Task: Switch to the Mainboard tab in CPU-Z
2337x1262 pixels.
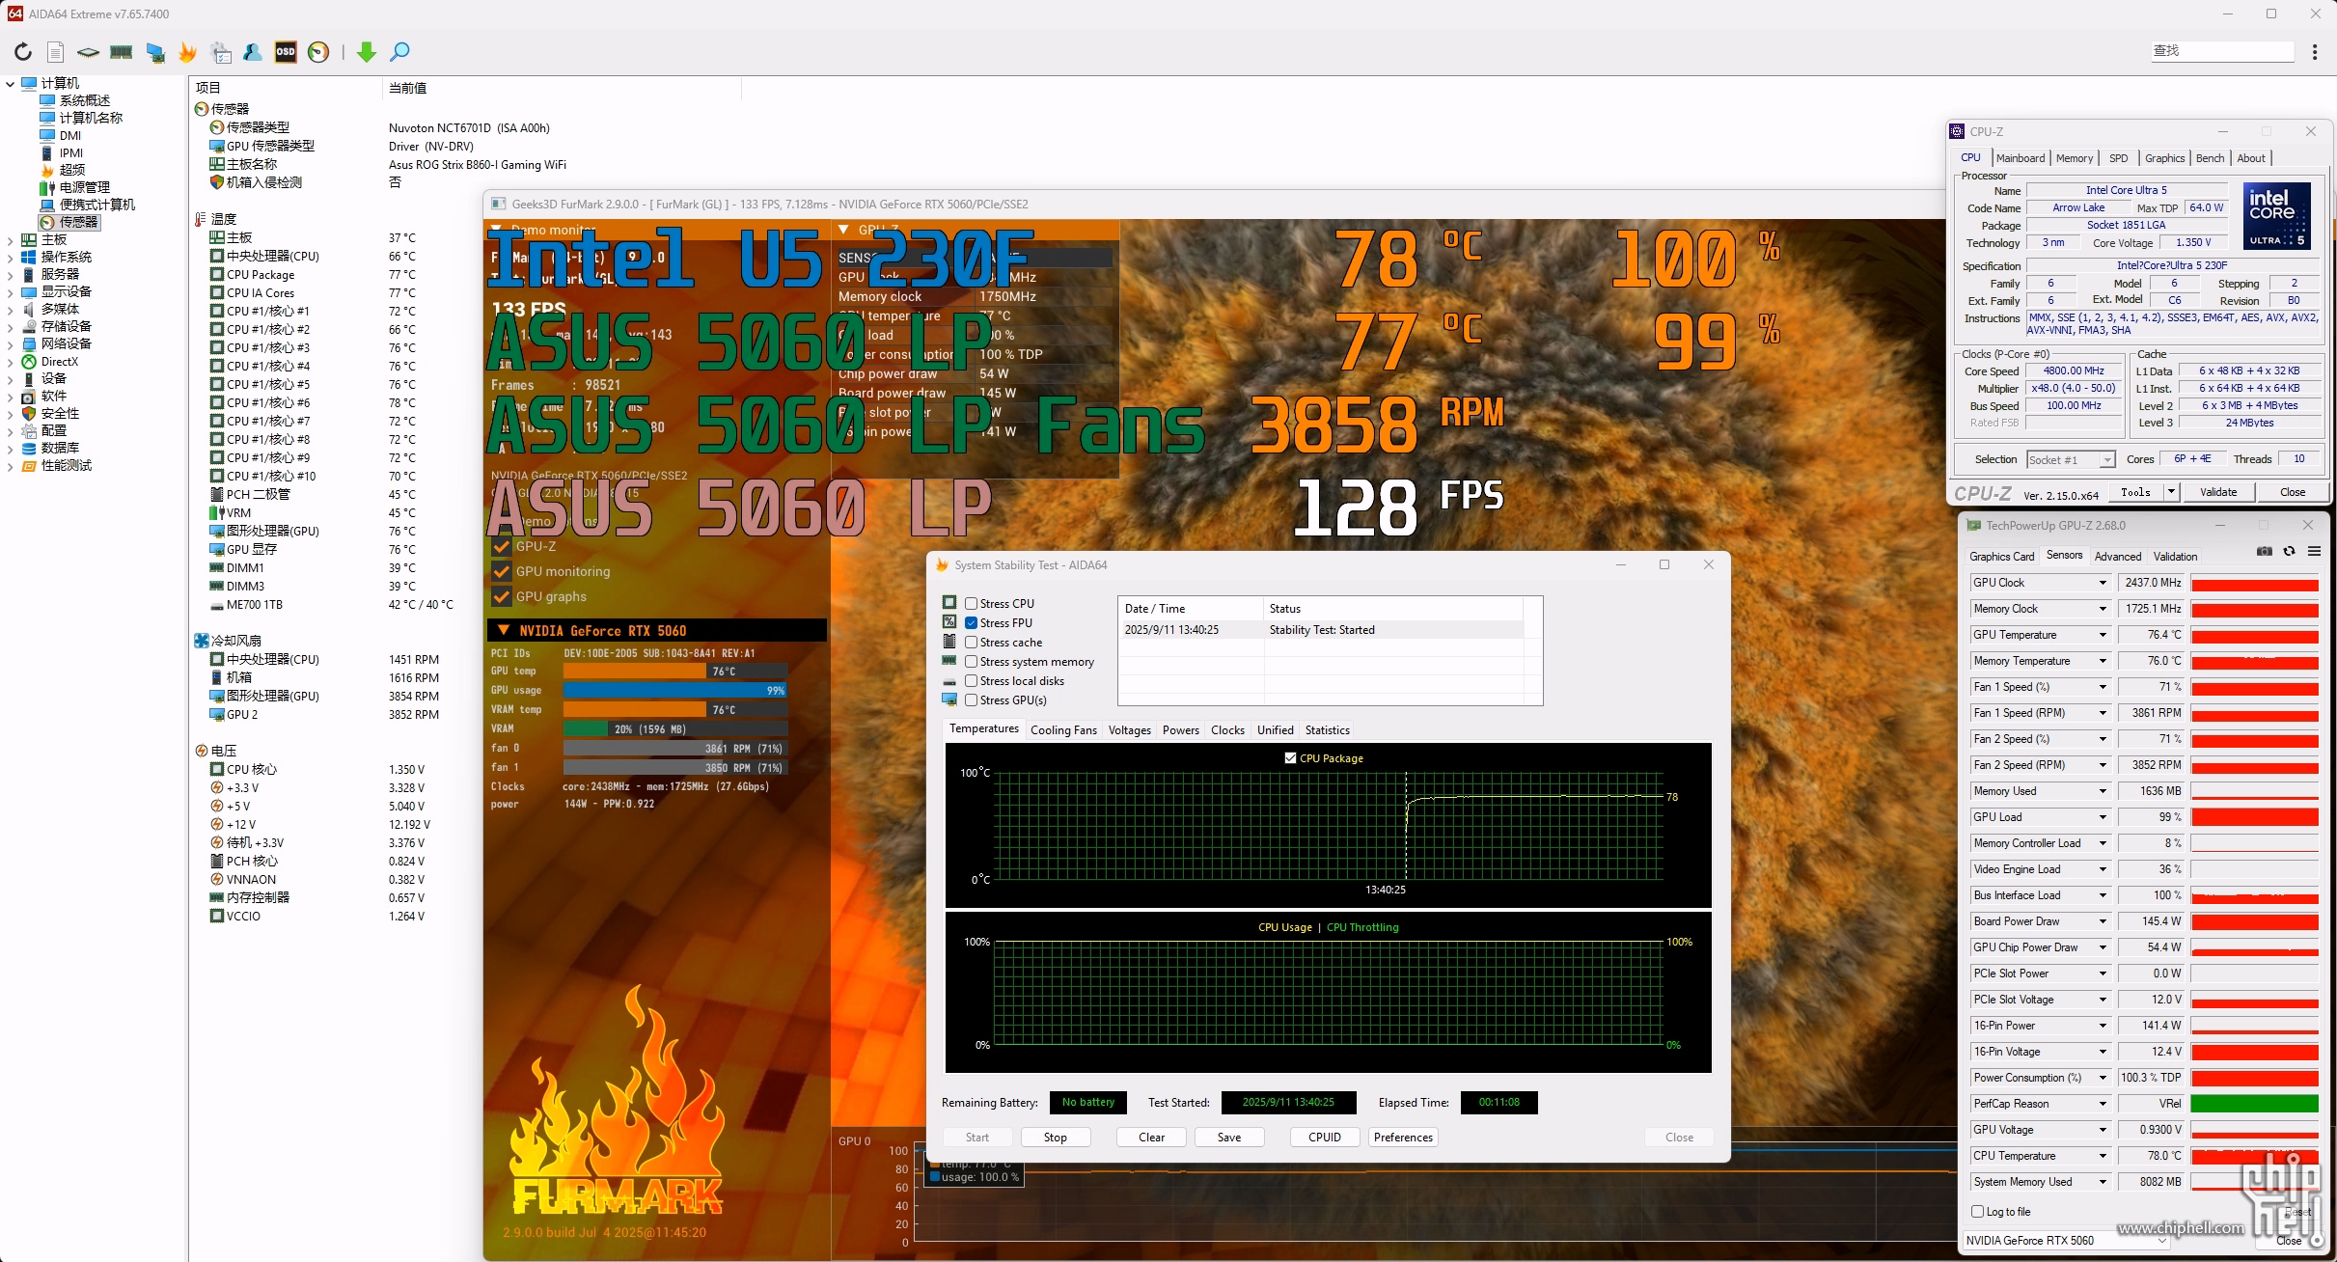Action: (2021, 158)
